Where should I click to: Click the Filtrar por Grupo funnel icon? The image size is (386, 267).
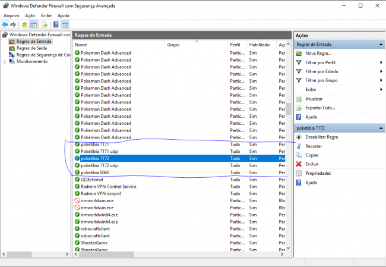tap(299, 80)
